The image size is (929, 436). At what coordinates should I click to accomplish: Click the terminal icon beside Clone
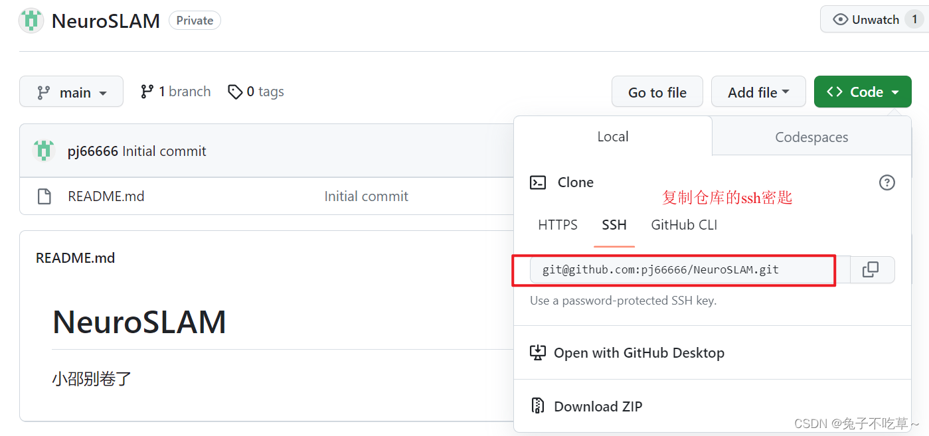click(x=538, y=182)
